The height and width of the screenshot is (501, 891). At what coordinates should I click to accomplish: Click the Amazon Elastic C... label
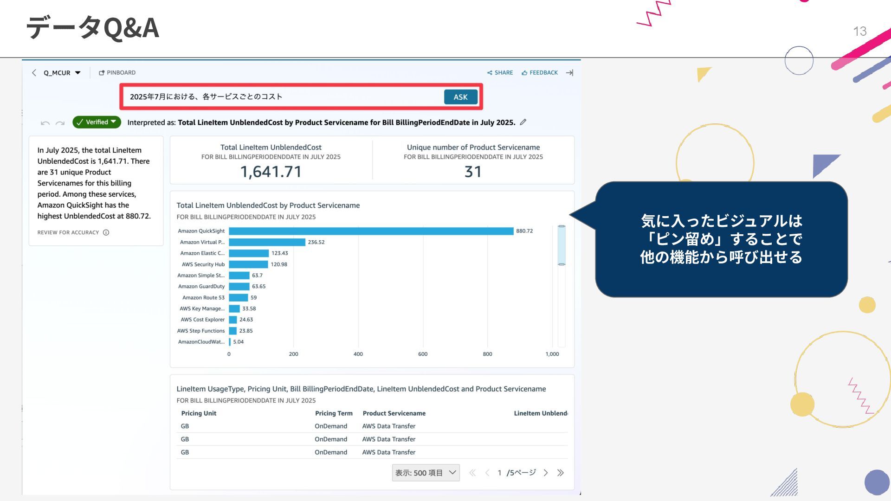coord(202,253)
